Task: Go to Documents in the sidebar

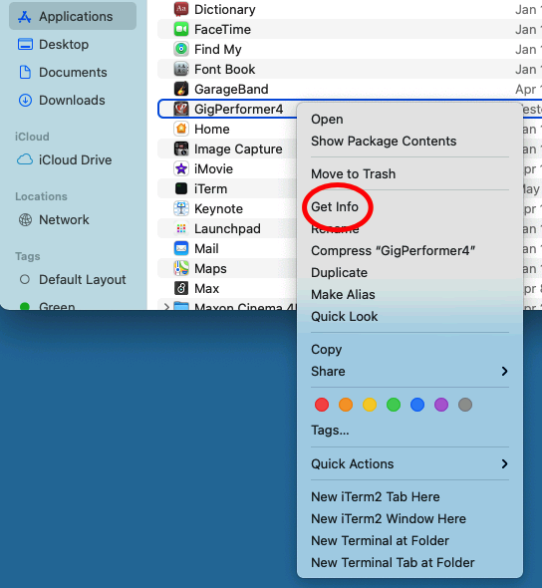Action: (x=73, y=72)
